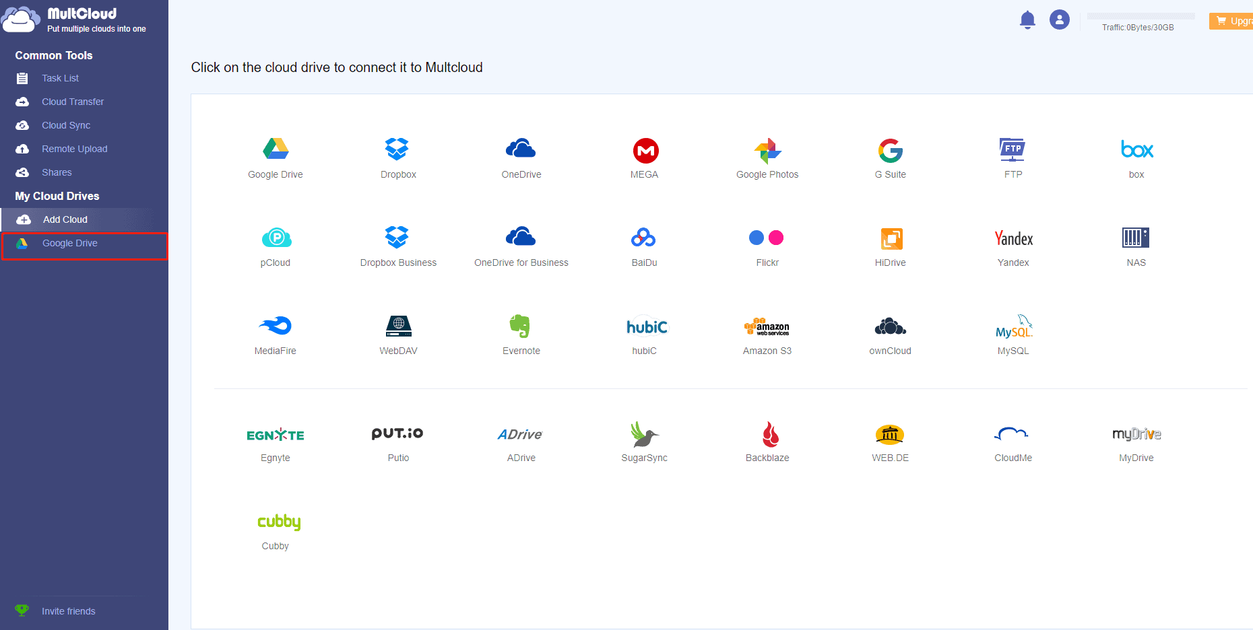Select the BaiDu cloud icon
Viewport: 1253px width, 630px height.
pos(644,238)
